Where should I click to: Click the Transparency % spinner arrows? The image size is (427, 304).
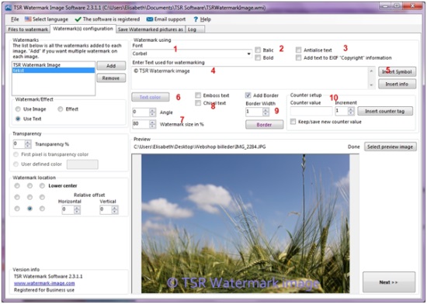pyautogui.click(x=28, y=143)
